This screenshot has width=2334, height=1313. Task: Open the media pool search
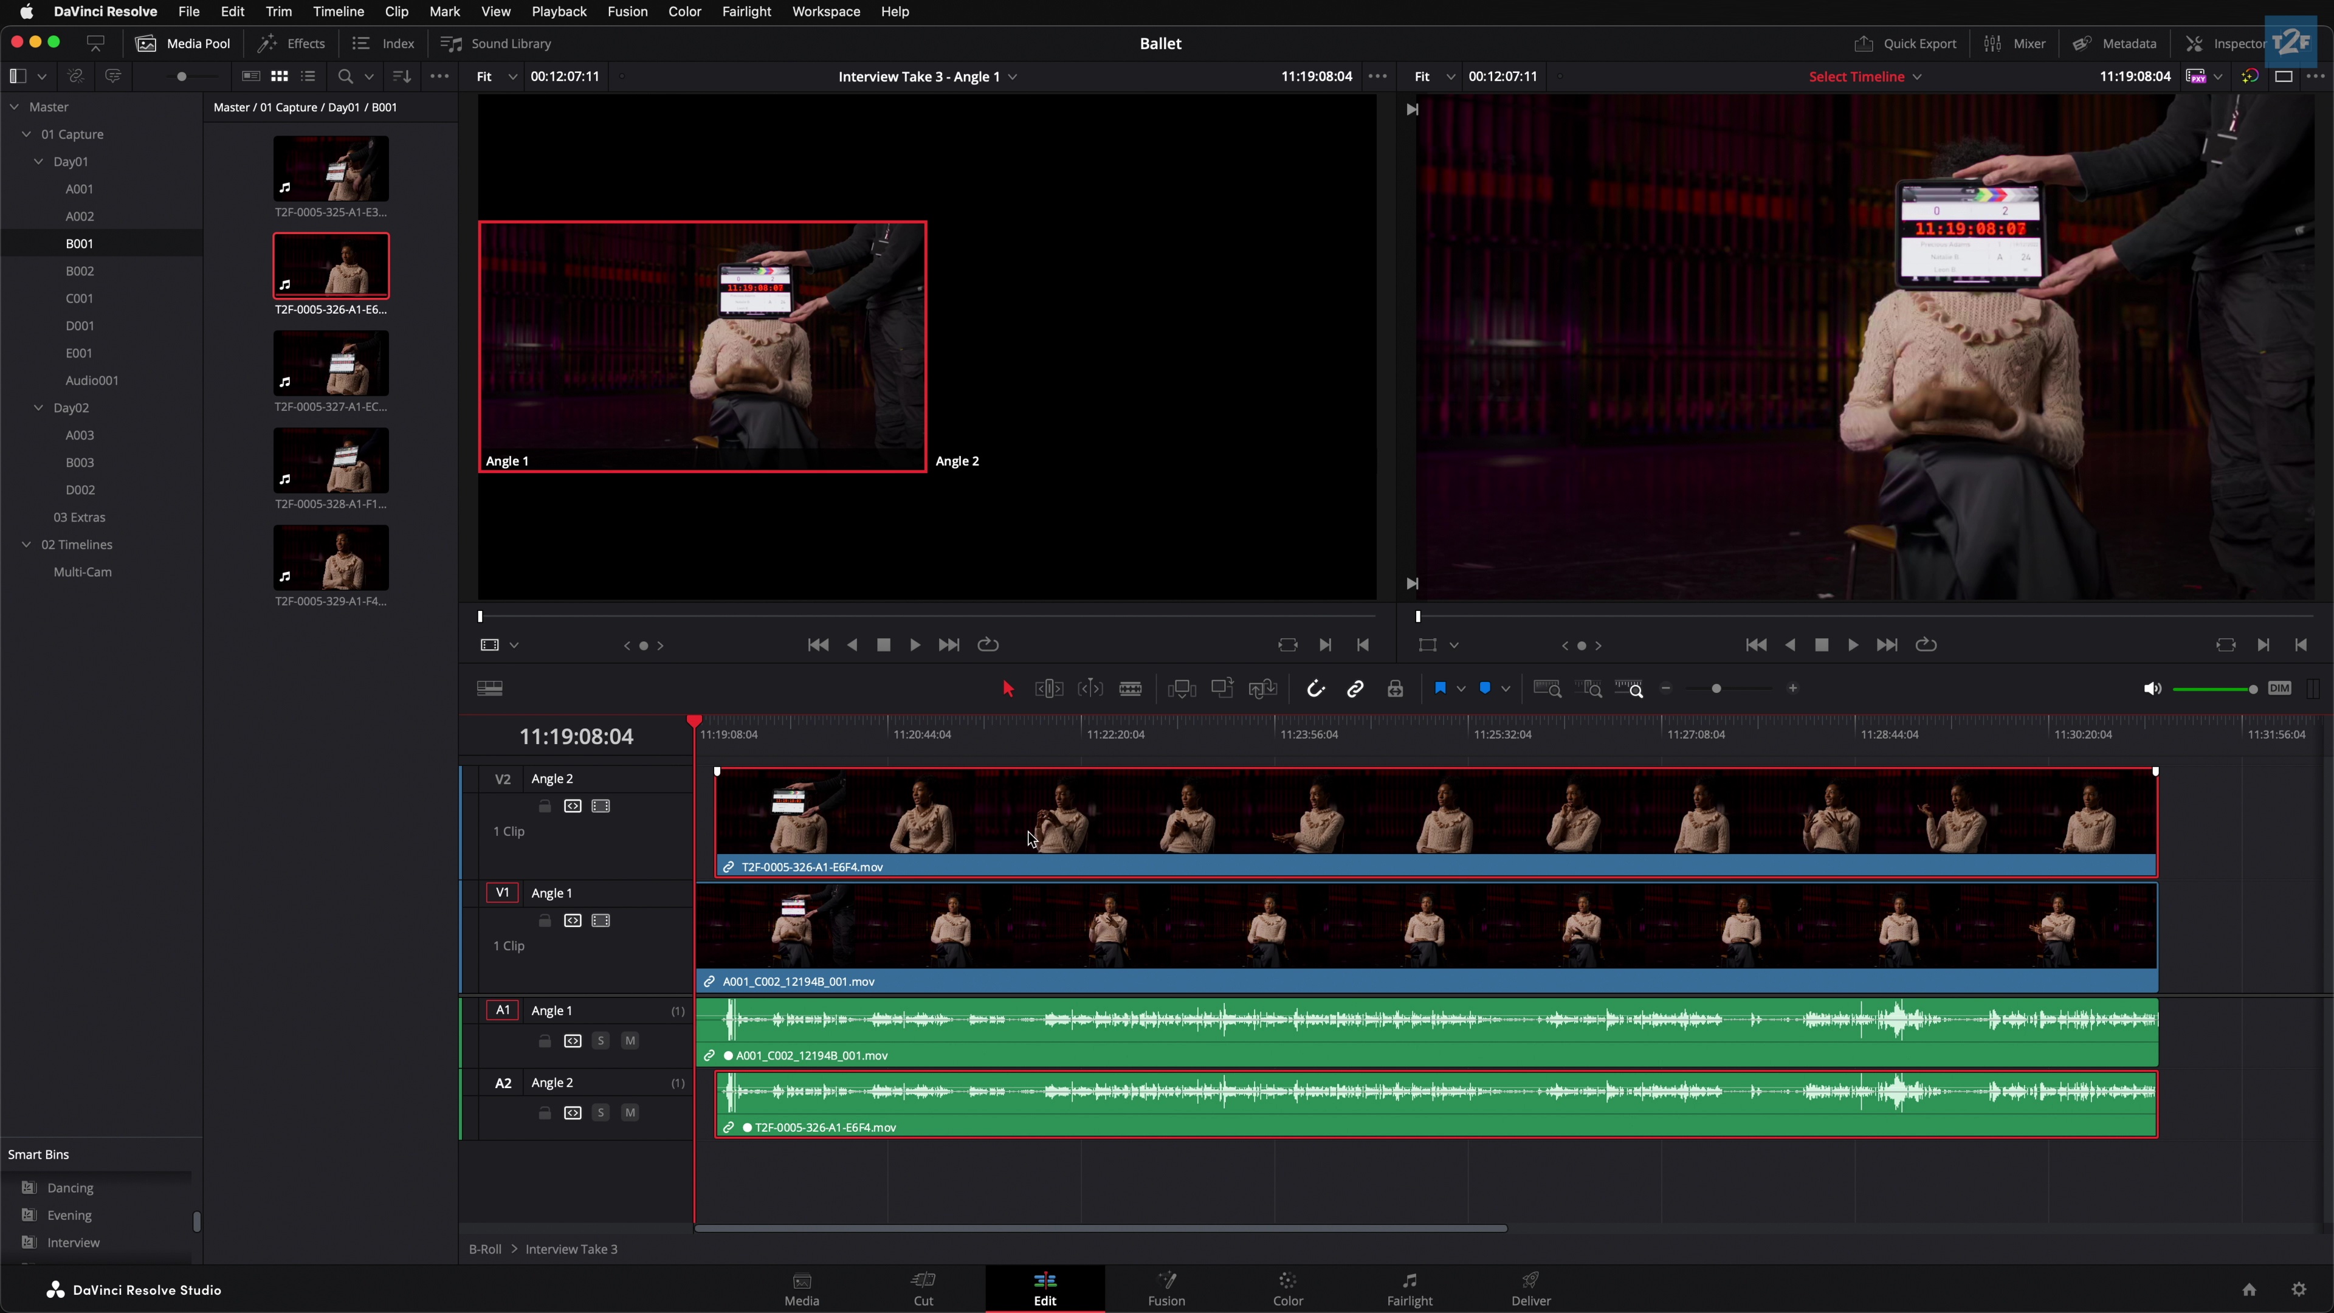click(x=344, y=76)
